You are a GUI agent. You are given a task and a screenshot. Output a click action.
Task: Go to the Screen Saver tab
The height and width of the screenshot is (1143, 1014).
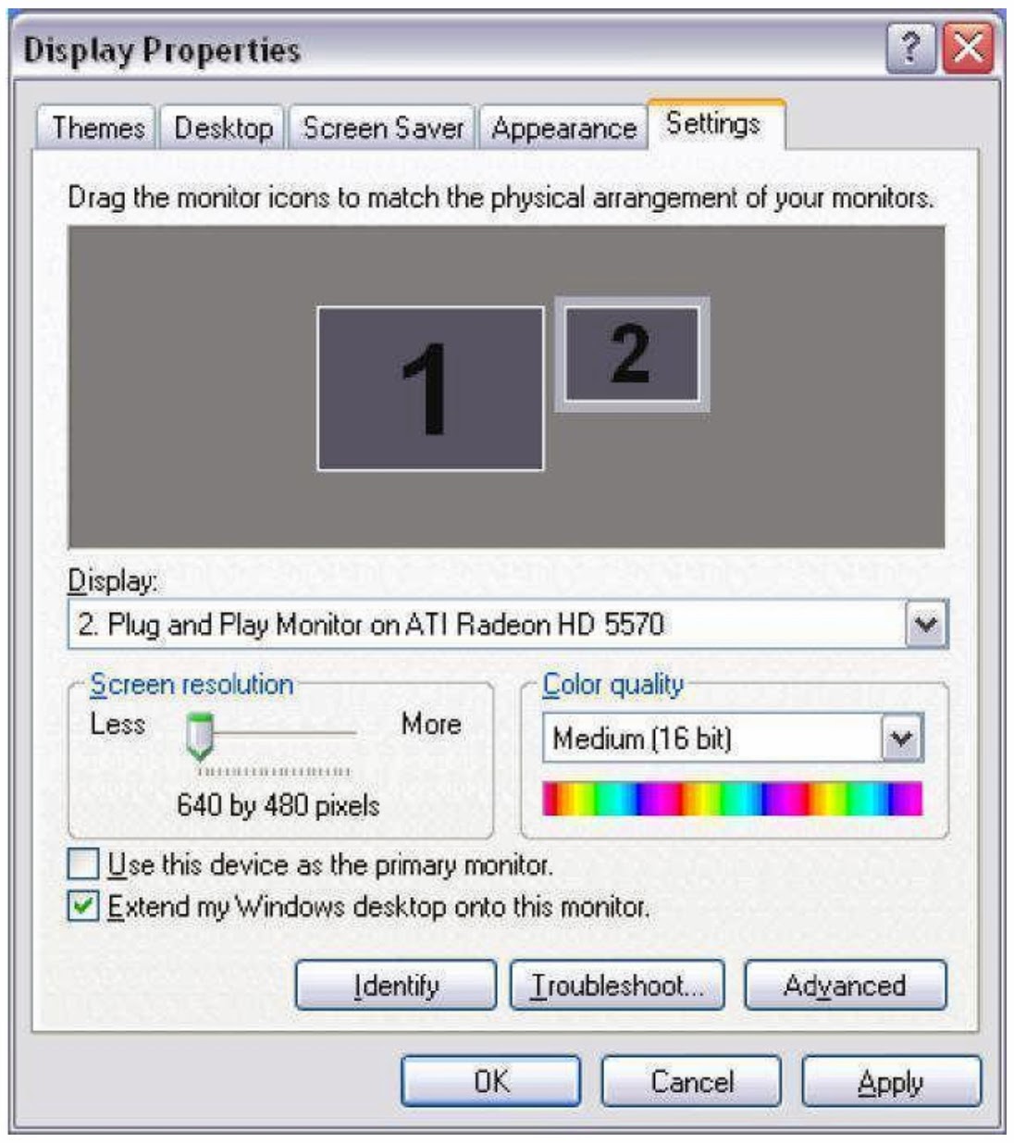click(x=383, y=128)
